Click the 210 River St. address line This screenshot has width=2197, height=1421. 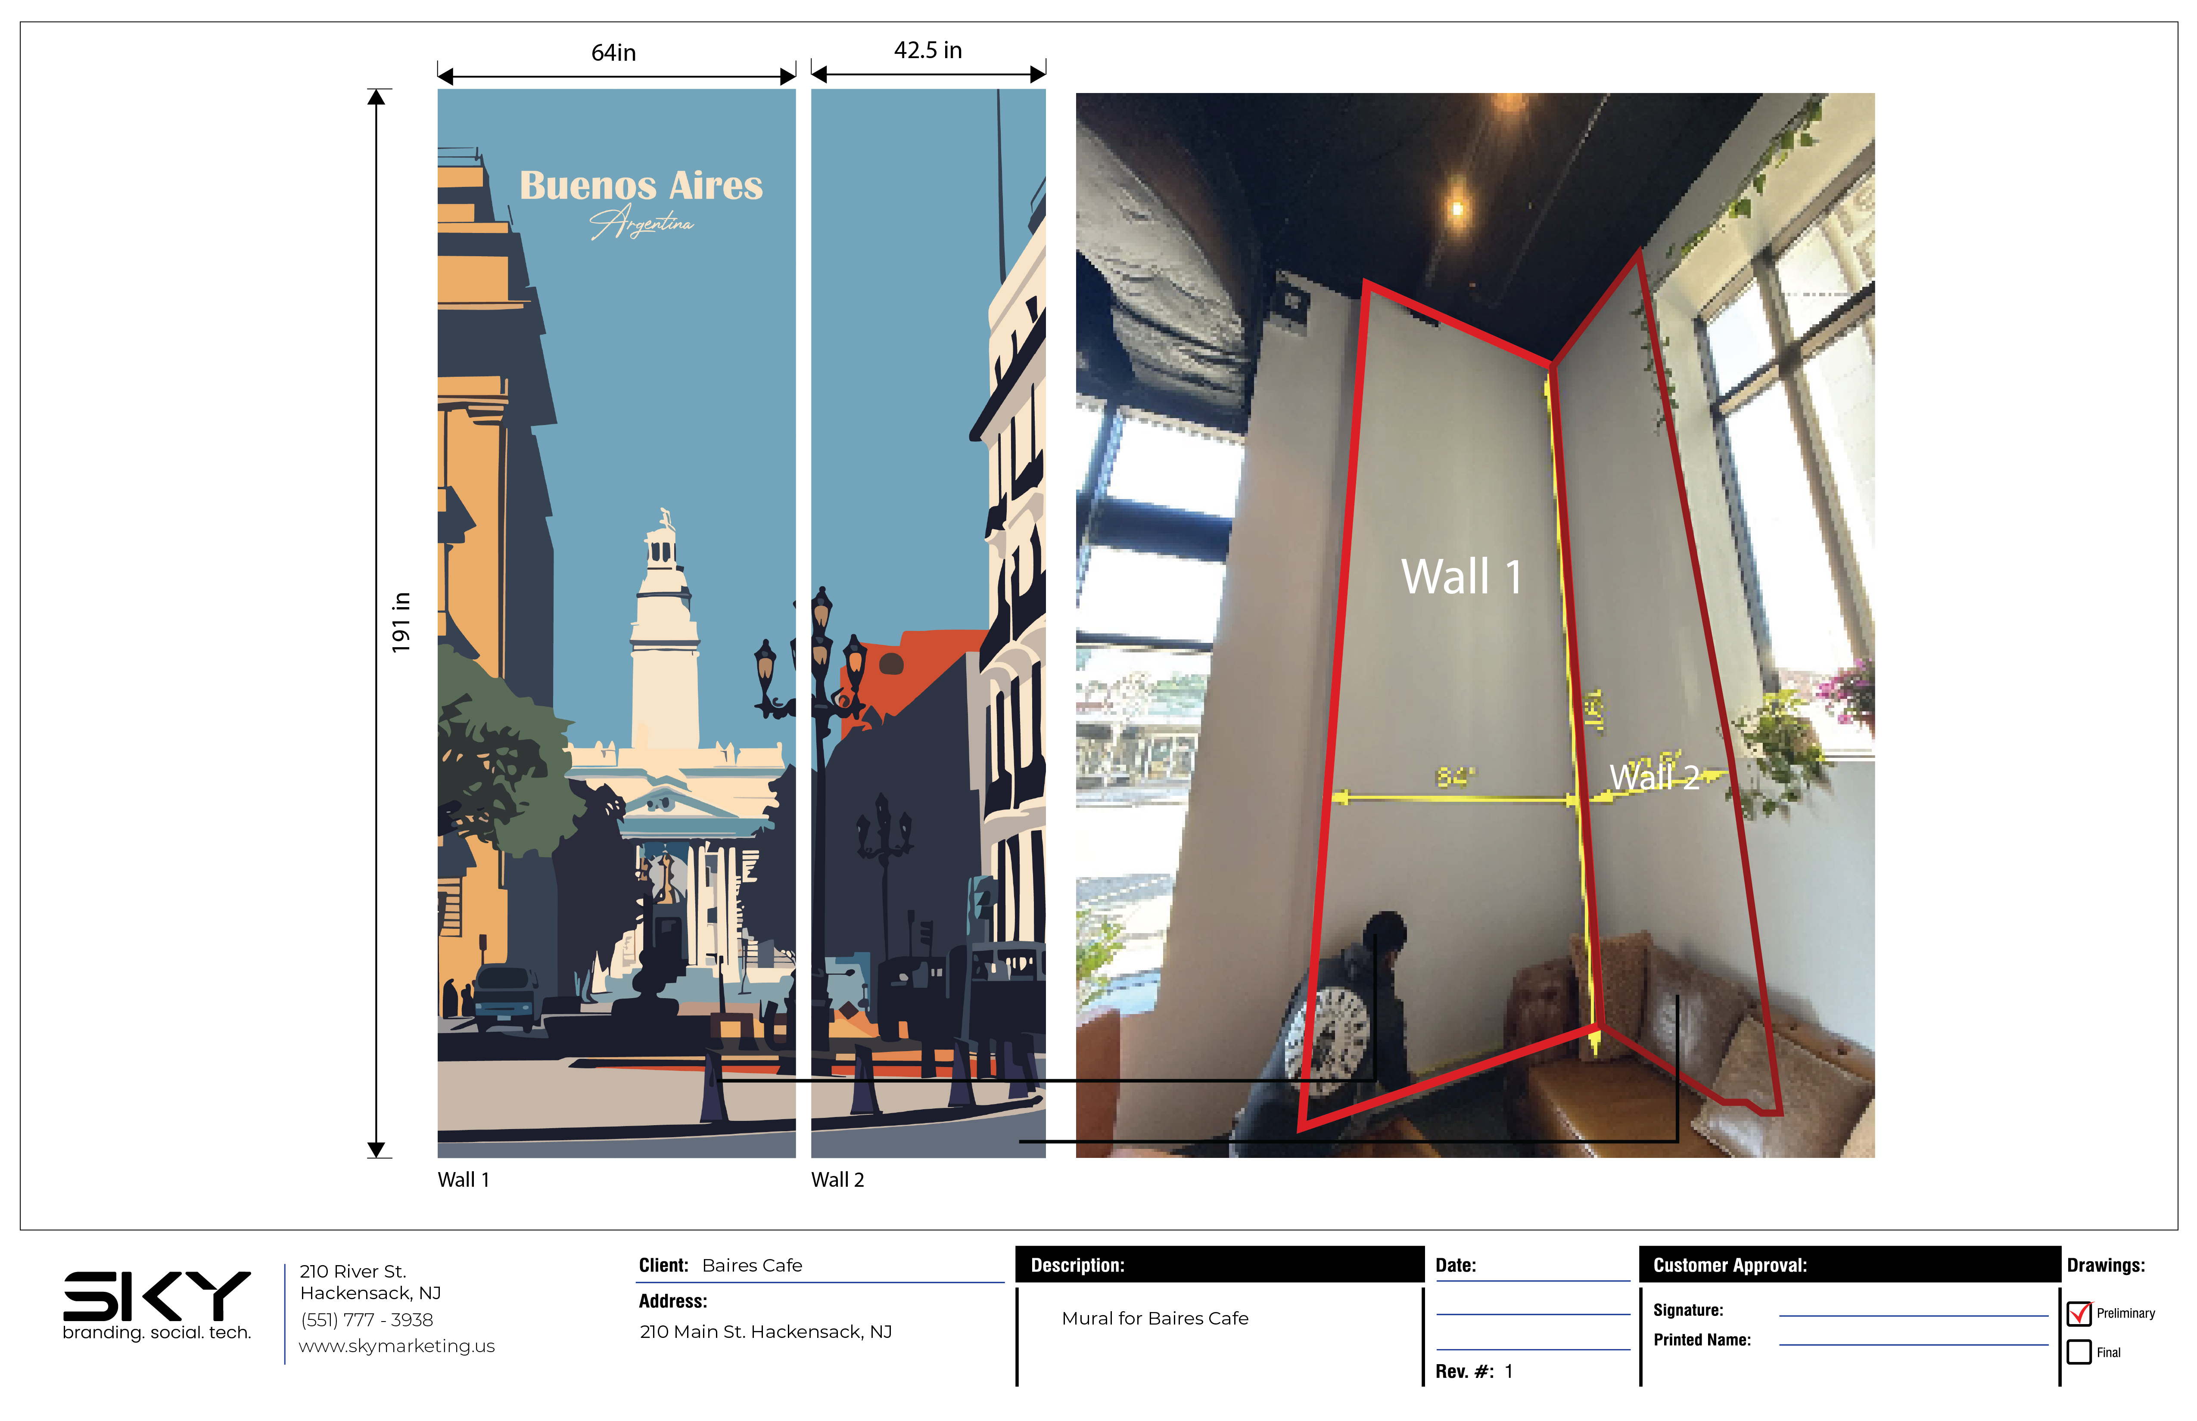click(x=353, y=1272)
